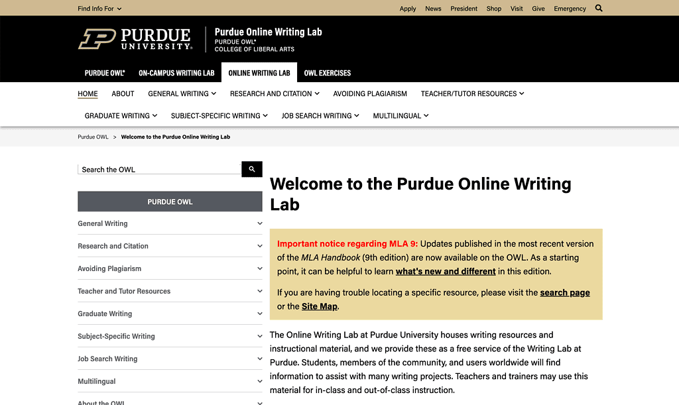Expand Multilingual nav menu

pyautogui.click(x=401, y=115)
